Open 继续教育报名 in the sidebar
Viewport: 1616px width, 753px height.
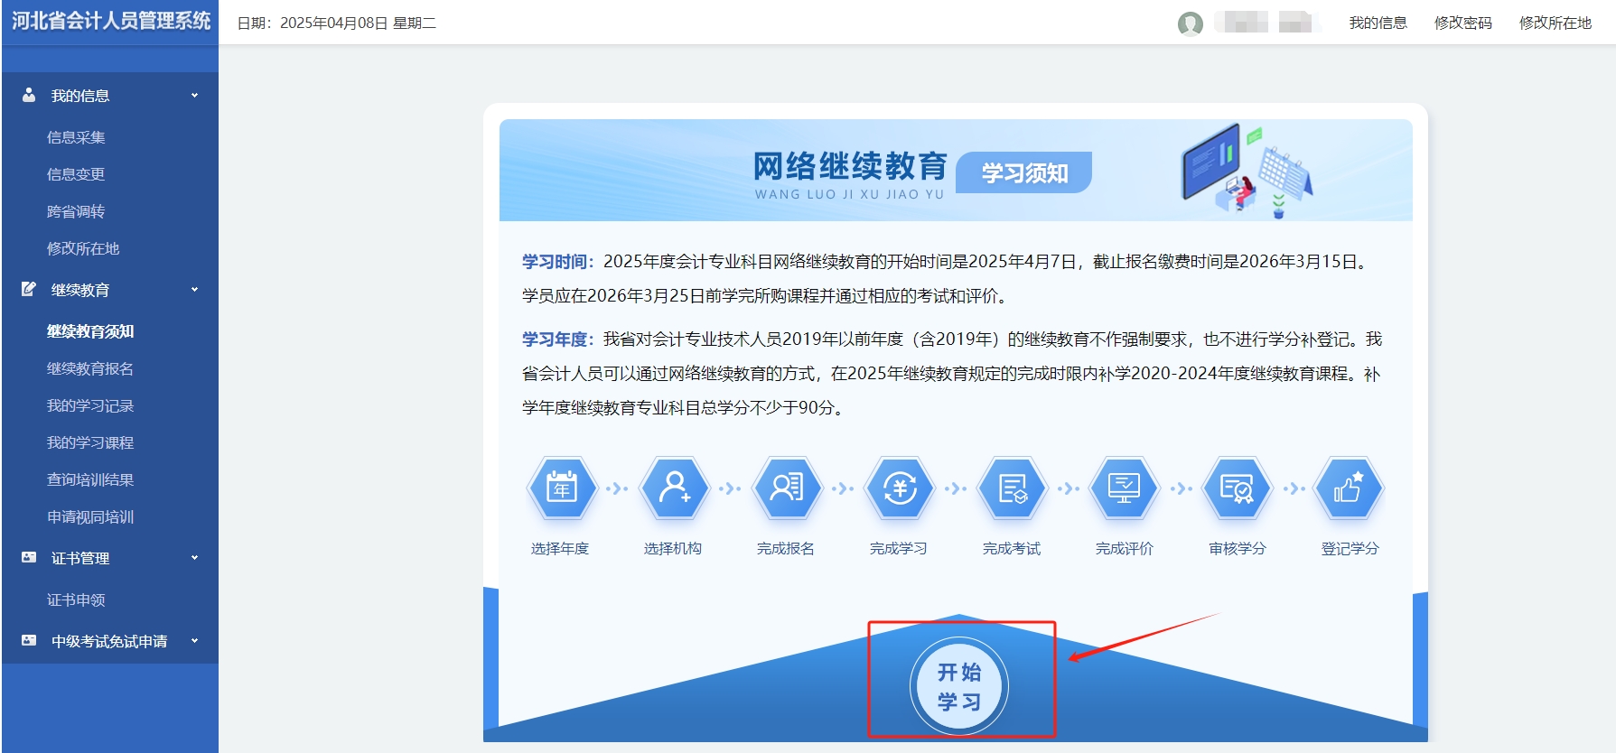(x=90, y=368)
